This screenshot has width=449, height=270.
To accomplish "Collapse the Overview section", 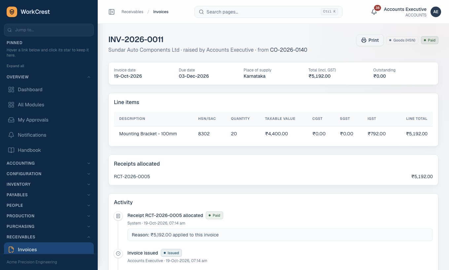I will (49, 77).
